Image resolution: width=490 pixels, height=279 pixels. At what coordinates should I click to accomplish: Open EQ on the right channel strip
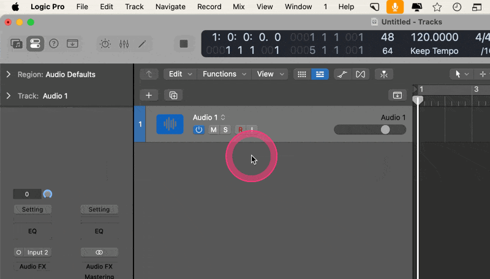point(99,231)
